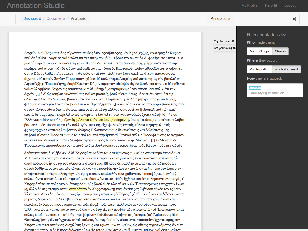Open My Profile page
The image size is (308, 231).
tap(249, 5)
